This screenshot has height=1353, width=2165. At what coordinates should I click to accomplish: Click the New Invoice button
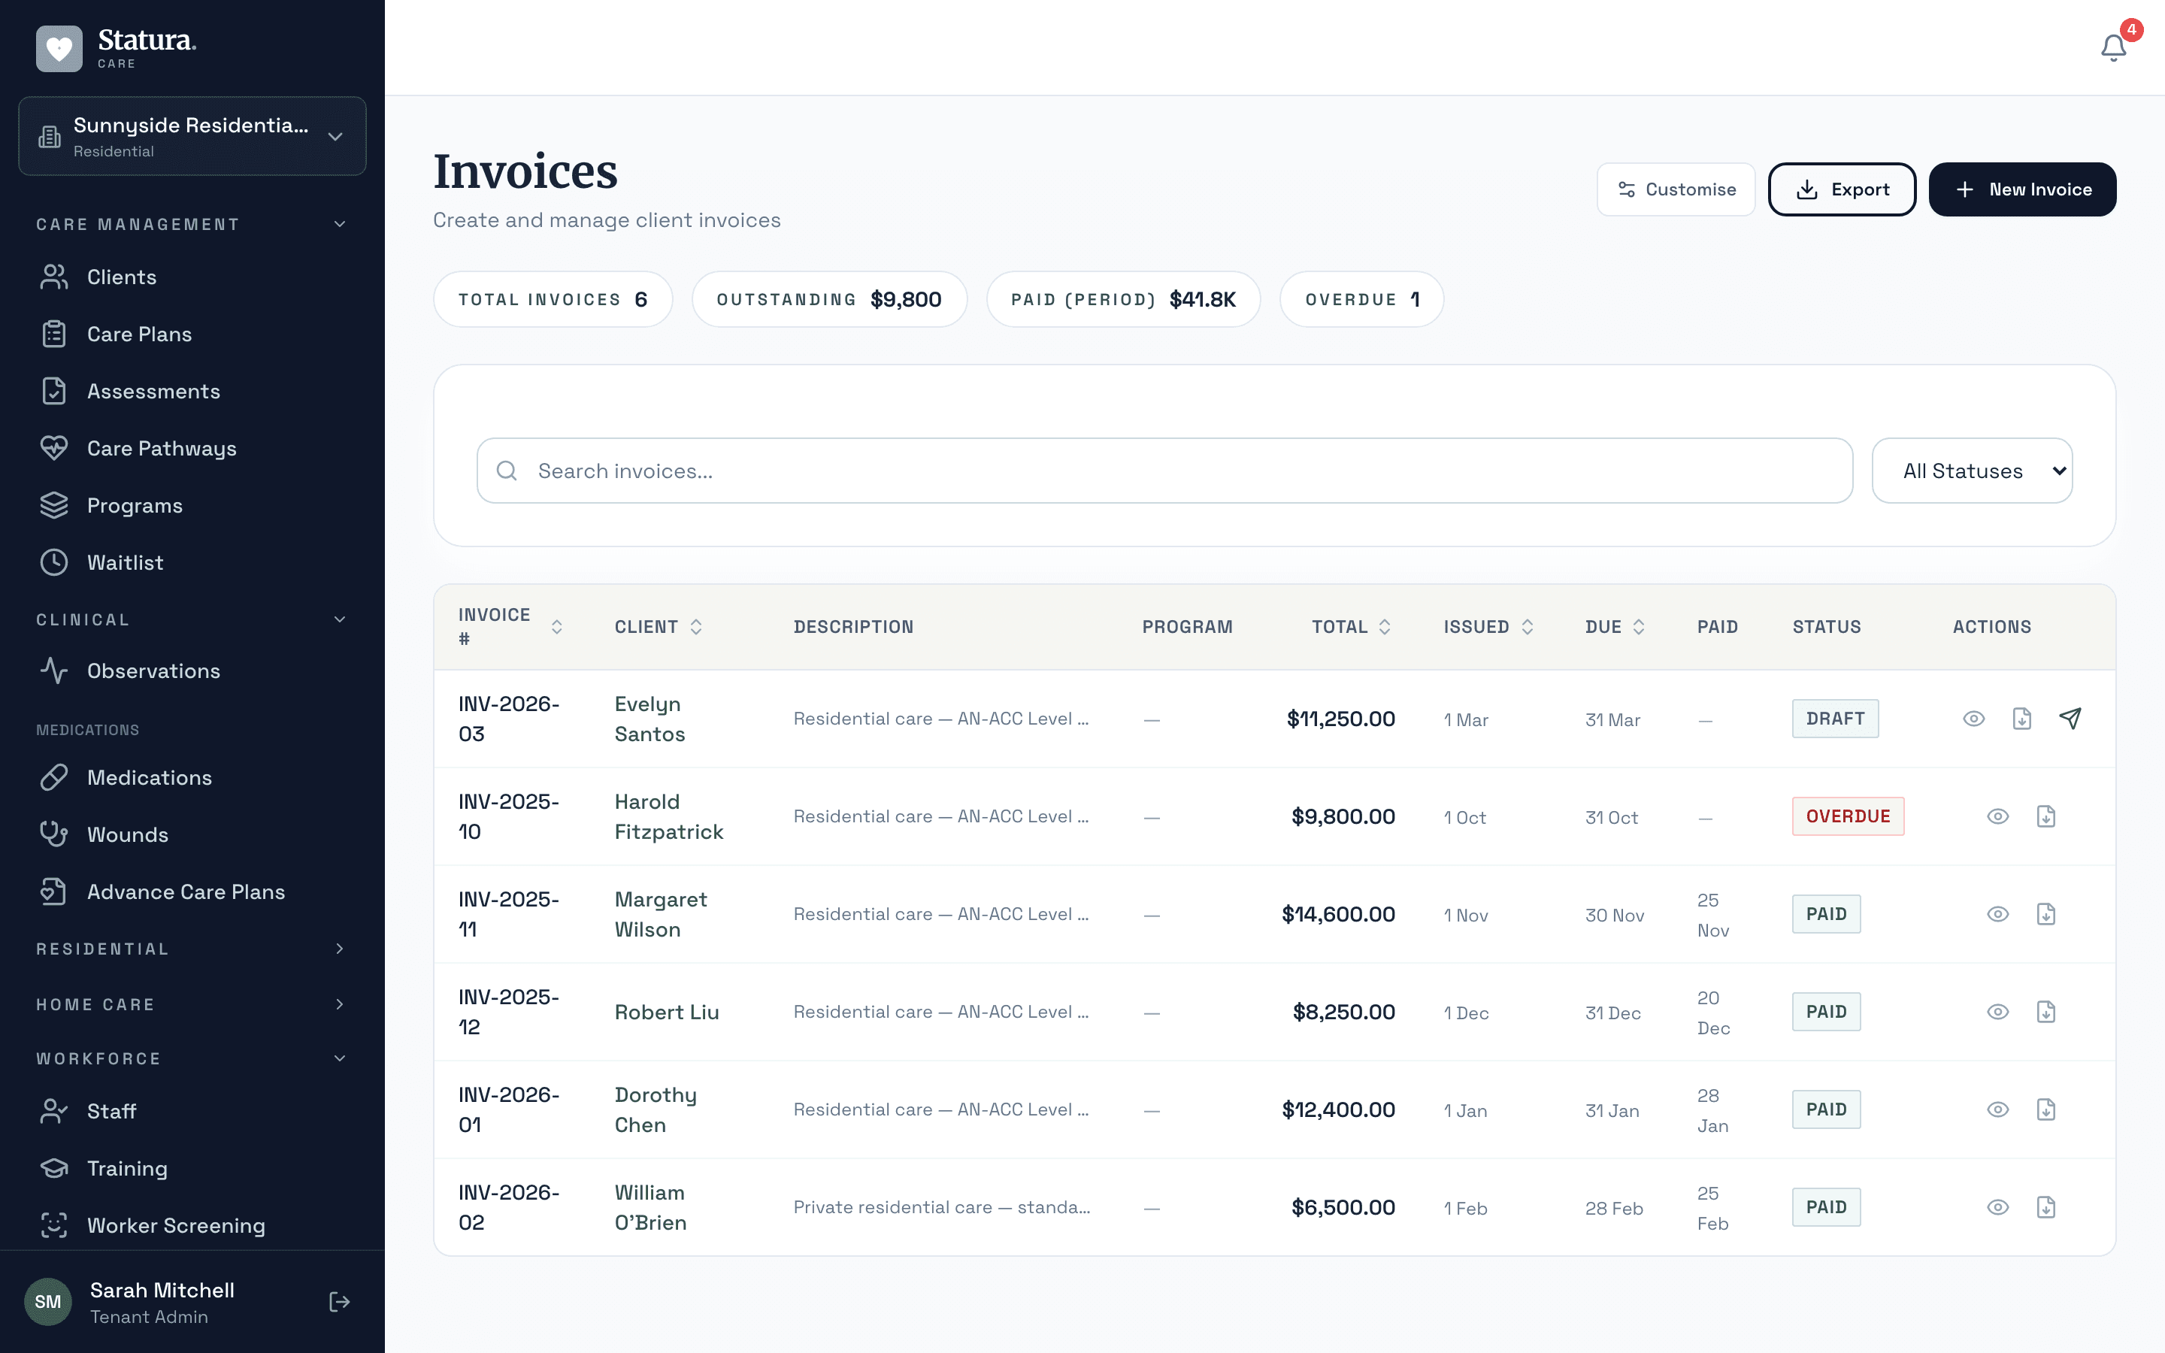coord(2023,189)
